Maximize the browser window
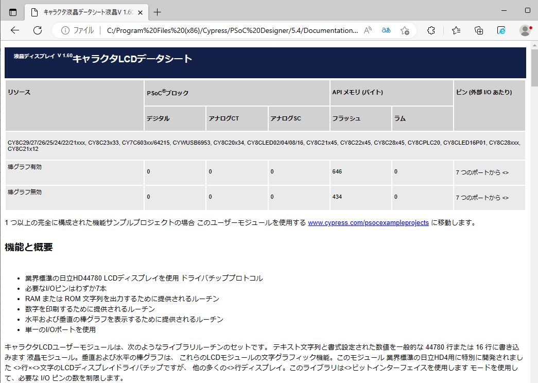 [528, 10]
